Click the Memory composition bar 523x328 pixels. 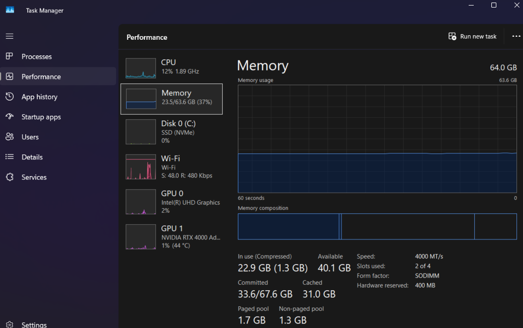point(377,226)
